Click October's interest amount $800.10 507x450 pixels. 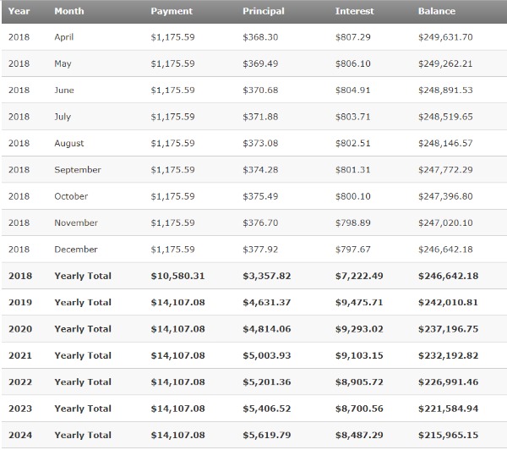pos(352,196)
